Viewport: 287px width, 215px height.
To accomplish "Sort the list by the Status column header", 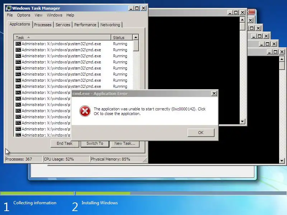I will (x=122, y=38).
